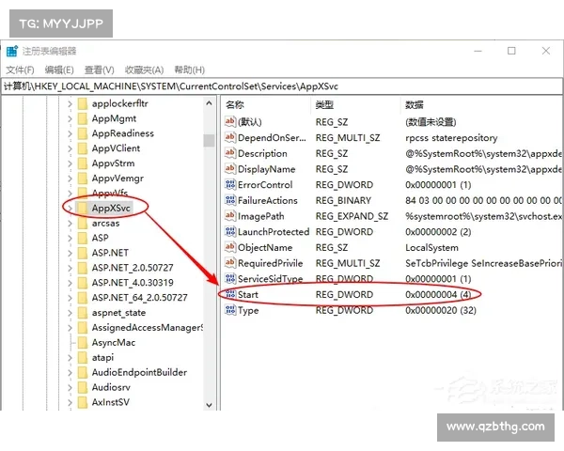Click the Start DWORD value icon
This screenshot has width=564, height=451.
229,295
